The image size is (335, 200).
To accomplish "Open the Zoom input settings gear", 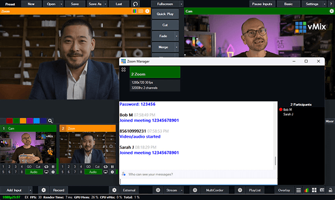I will tap(112, 172).
